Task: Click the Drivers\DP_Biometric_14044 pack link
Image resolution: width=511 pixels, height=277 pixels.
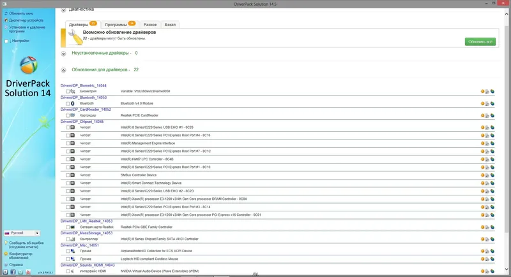Action: 84,85
